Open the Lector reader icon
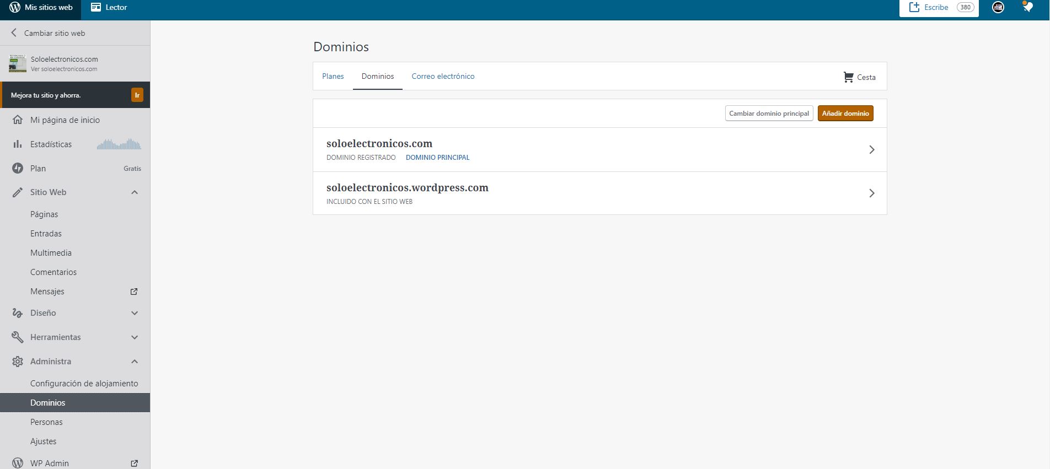 click(96, 7)
